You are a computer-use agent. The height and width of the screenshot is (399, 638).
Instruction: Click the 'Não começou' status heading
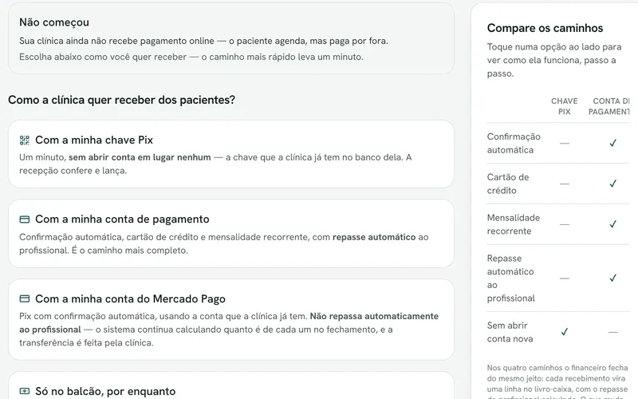[54, 22]
